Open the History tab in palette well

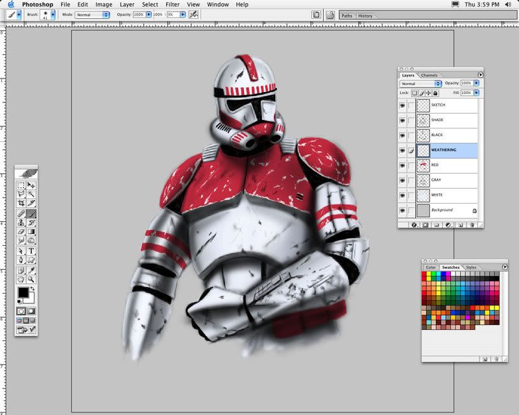(365, 16)
